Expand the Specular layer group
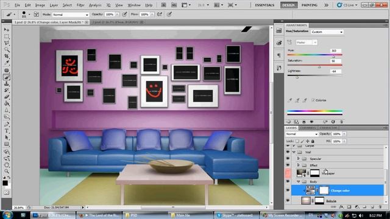 [x=298, y=158]
